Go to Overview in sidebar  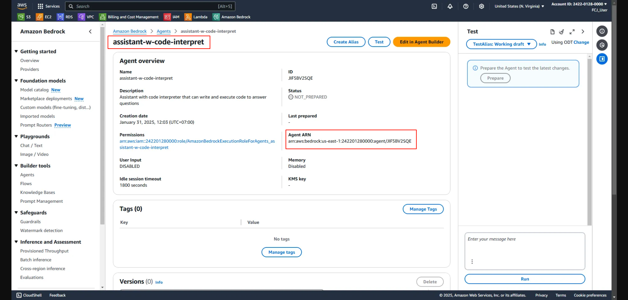pos(30,61)
